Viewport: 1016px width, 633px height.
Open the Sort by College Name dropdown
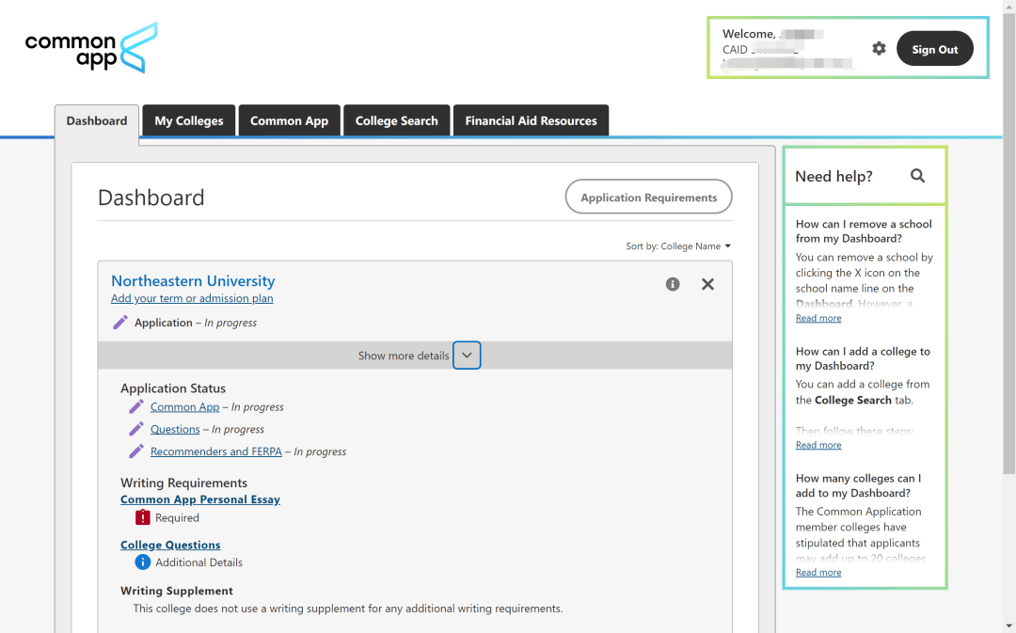pos(678,246)
